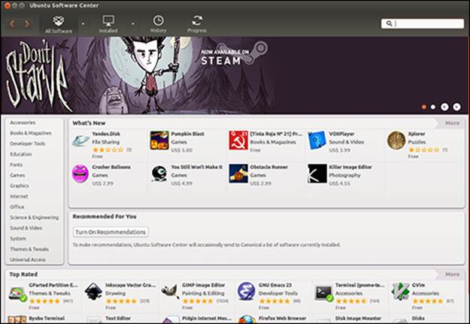Click the Pidgin Internet Messenger title

[x=207, y=318]
